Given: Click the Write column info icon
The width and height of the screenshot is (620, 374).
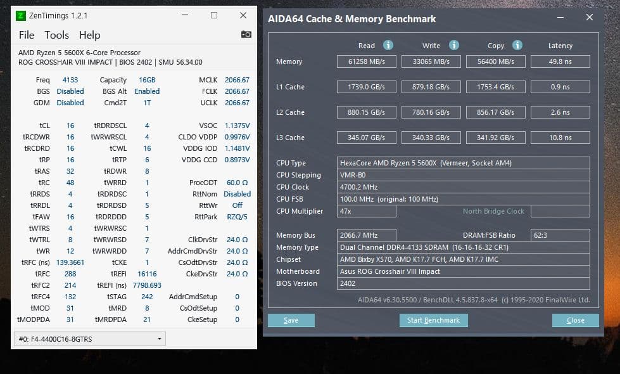Looking at the screenshot, I should 454,45.
